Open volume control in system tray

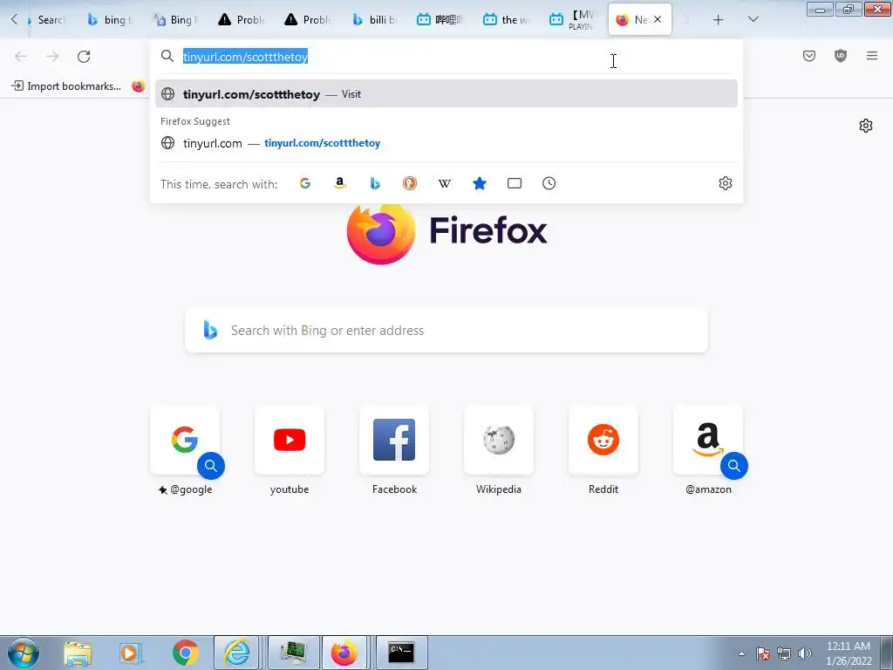click(x=805, y=653)
